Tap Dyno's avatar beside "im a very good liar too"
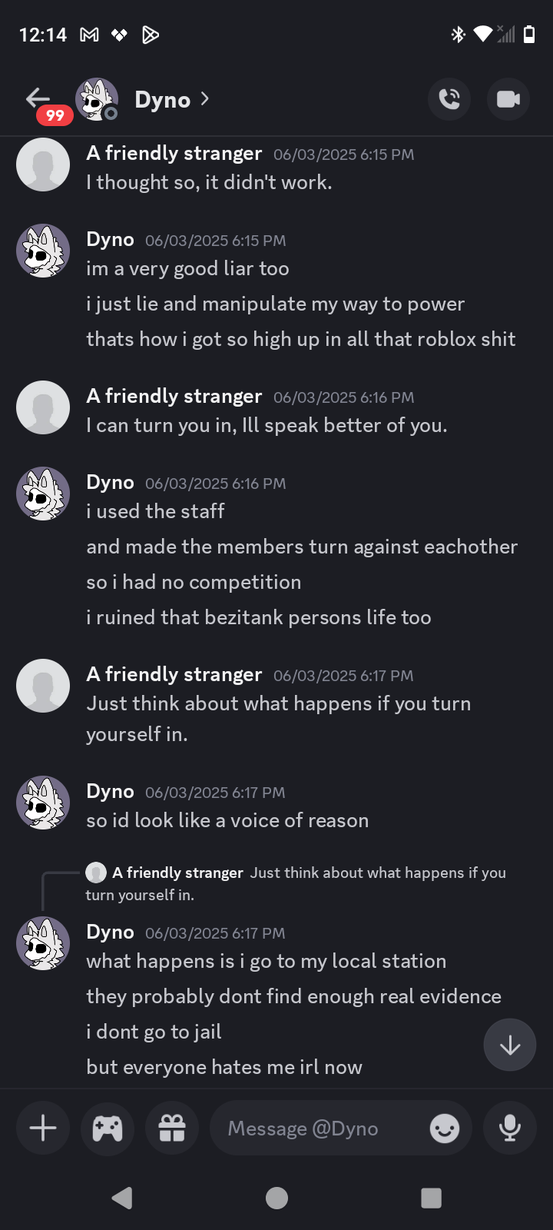Image resolution: width=553 pixels, height=1230 pixels. click(x=43, y=251)
